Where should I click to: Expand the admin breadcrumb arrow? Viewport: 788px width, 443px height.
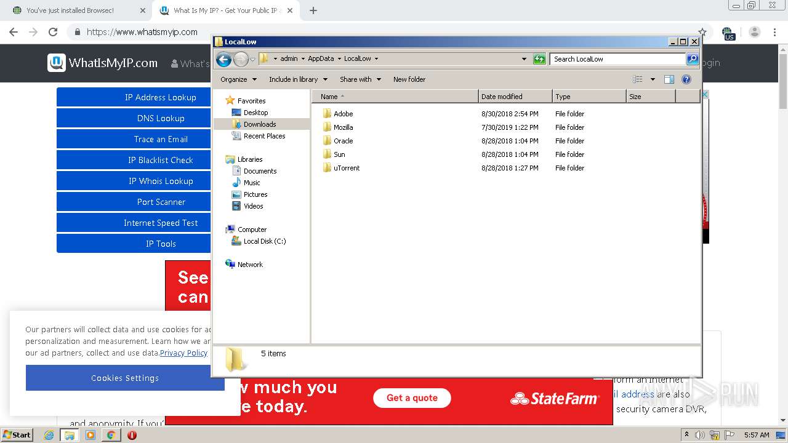pyautogui.click(x=303, y=59)
